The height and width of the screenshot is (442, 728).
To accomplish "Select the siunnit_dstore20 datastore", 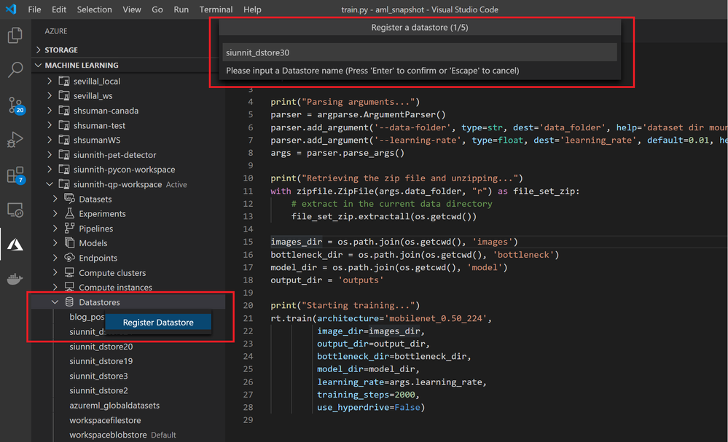I will coord(101,347).
